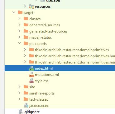This screenshot has width=115, height=114.
Task: Select the test-classes directory label
Action: tap(39, 99)
